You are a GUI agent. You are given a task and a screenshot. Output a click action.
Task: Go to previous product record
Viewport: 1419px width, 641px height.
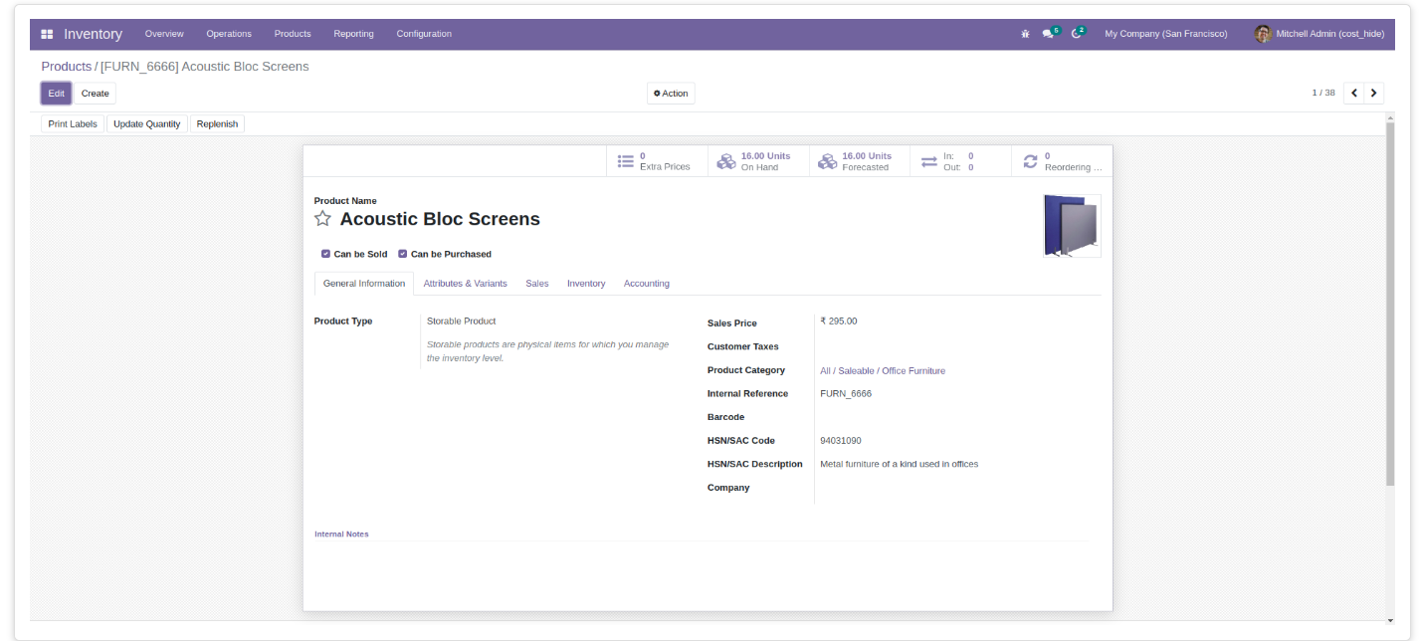1353,94
